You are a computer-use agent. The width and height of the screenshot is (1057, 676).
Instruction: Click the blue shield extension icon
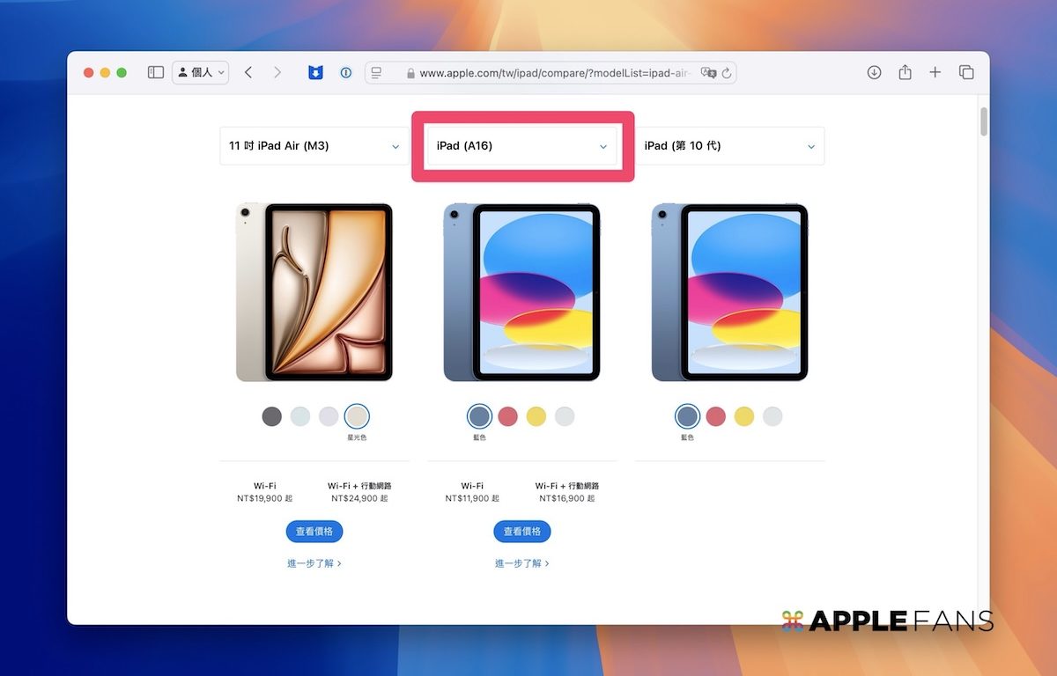coord(315,73)
